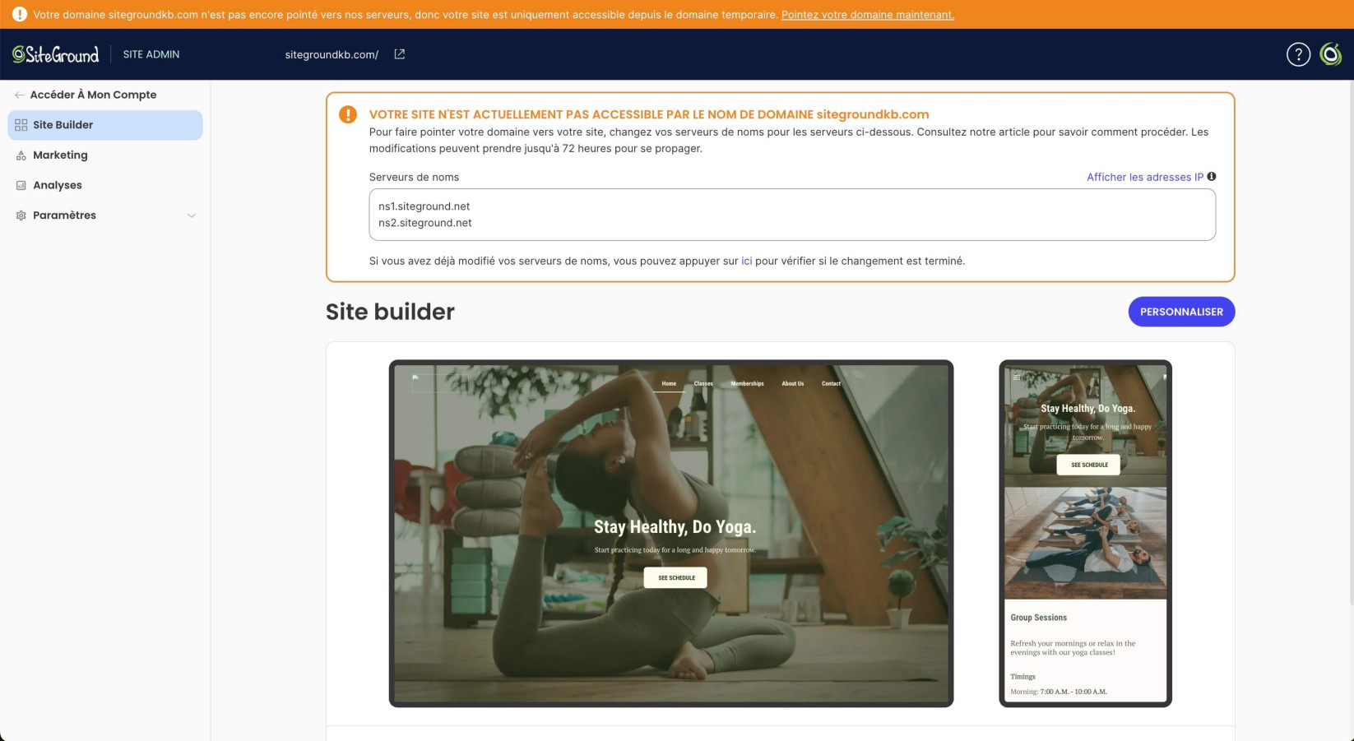Image resolution: width=1354 pixels, height=741 pixels.
Task: Click the Paramètres gear icon
Action: pos(21,215)
